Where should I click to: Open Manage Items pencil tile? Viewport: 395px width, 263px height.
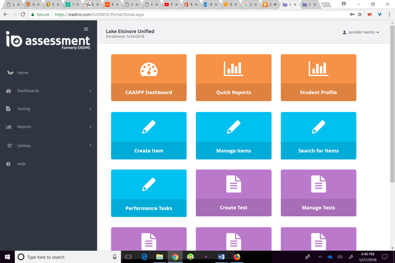point(234,127)
